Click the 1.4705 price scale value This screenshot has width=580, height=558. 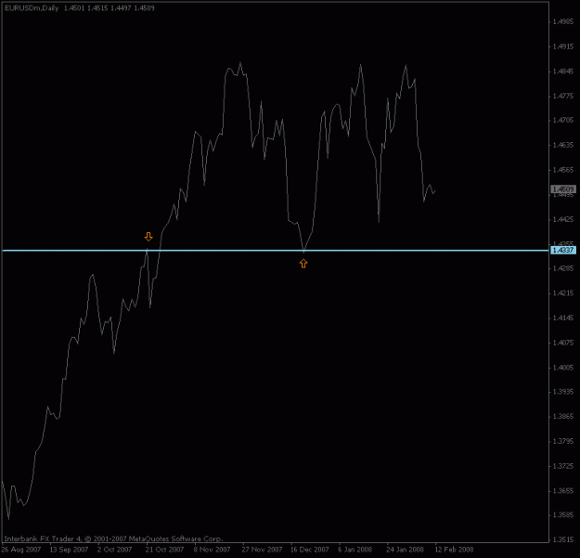(x=563, y=121)
